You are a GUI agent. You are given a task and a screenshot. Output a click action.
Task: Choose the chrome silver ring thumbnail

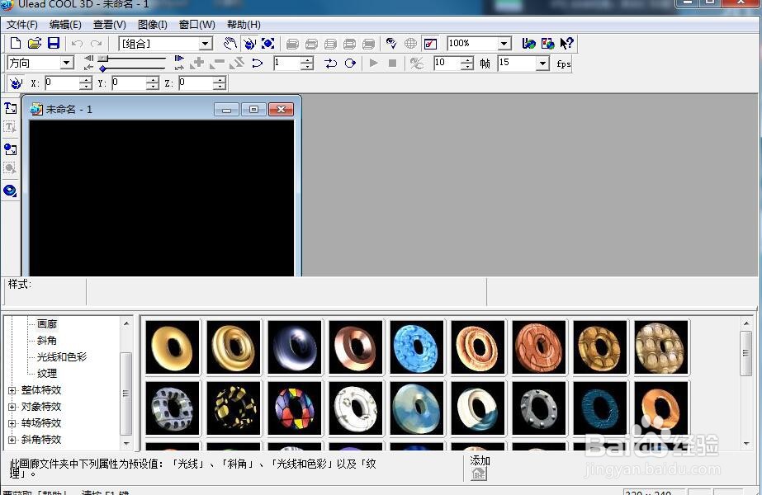pos(295,347)
